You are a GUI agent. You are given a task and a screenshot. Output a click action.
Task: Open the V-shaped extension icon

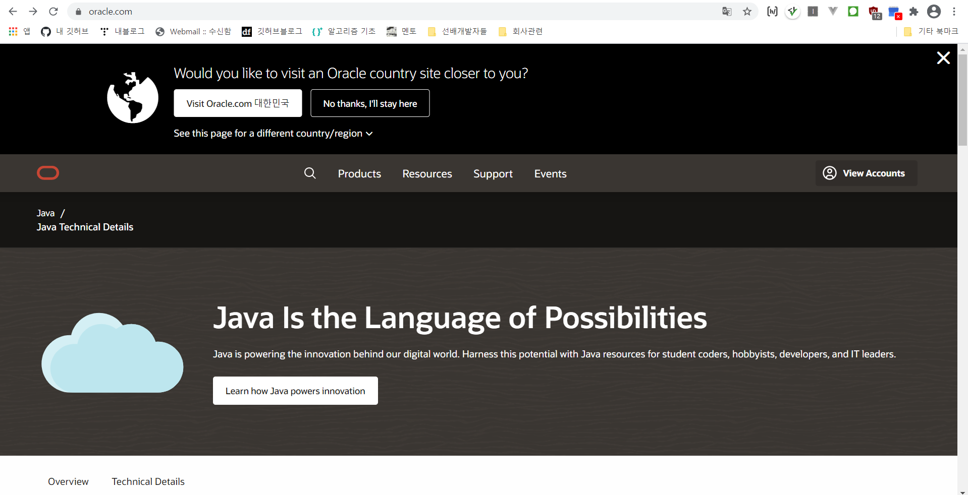pos(833,11)
